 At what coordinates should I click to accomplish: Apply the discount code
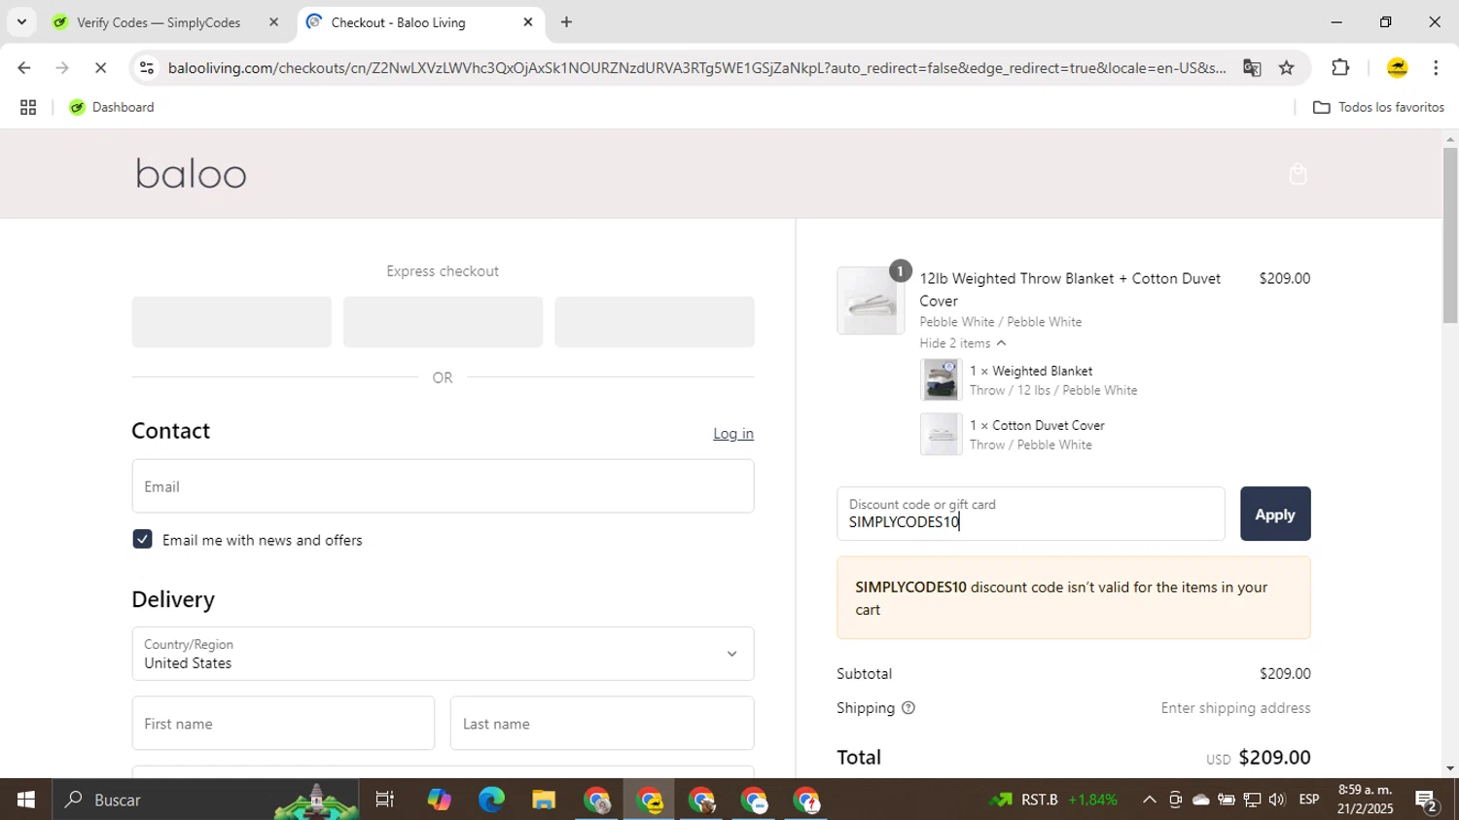point(1275,514)
